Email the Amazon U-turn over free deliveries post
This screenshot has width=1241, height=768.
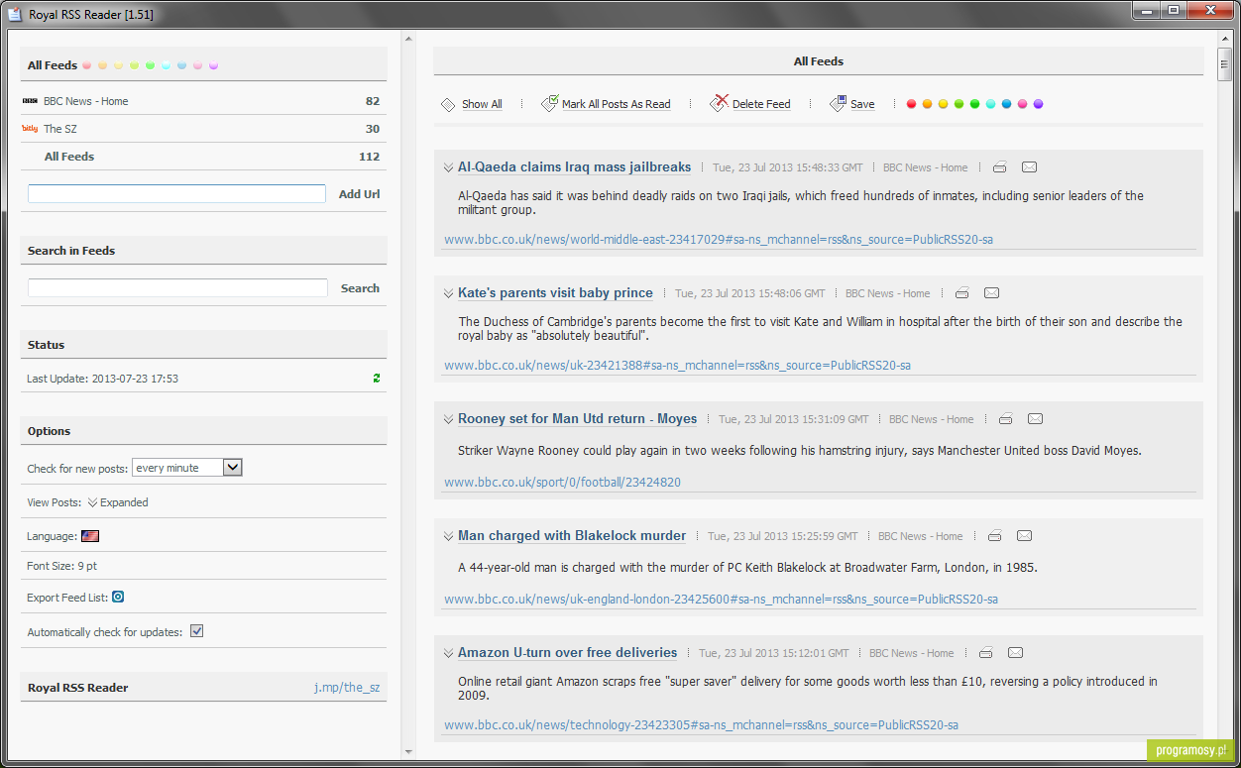1015,653
